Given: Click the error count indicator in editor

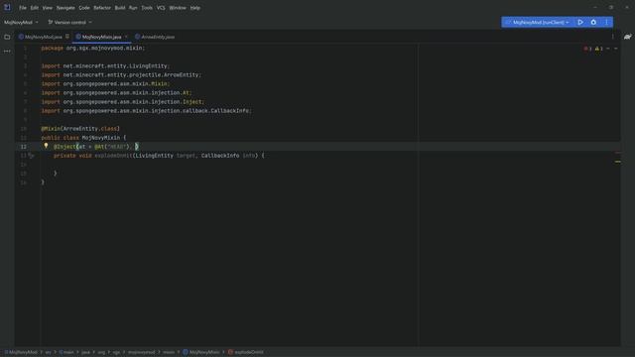Looking at the screenshot, I should 587,49.
